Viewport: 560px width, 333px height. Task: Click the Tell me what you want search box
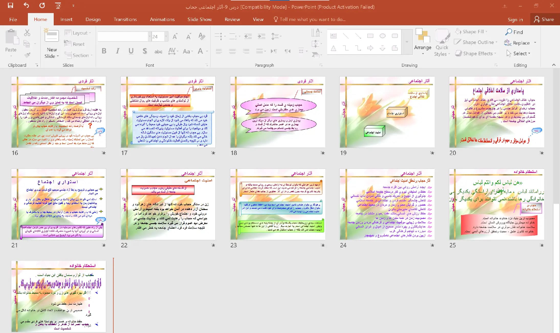(310, 19)
